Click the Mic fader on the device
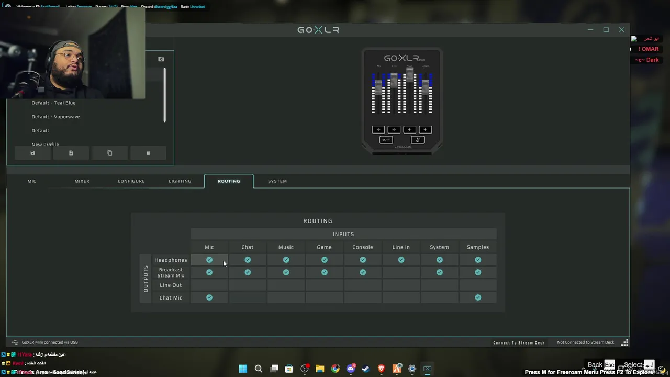This screenshot has width=670, height=377. [x=378, y=87]
